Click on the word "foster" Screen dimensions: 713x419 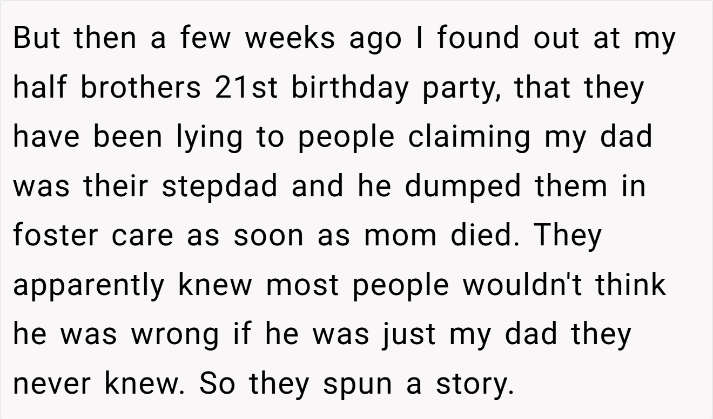click(x=56, y=236)
